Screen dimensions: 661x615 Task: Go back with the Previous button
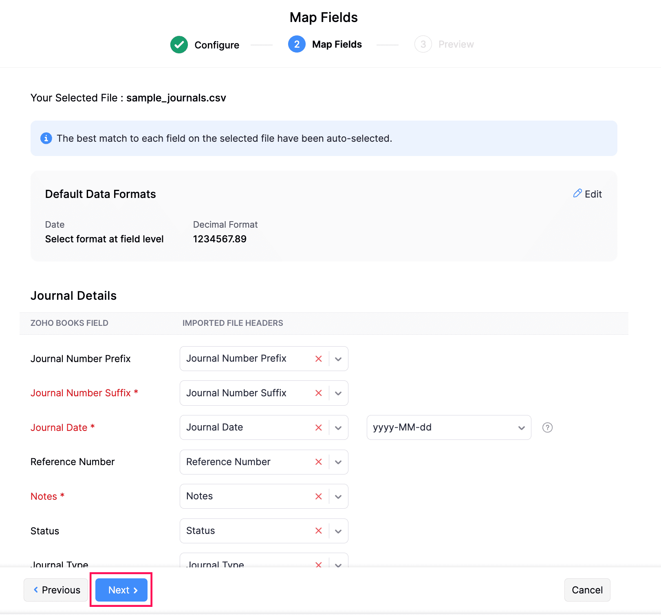(x=57, y=590)
